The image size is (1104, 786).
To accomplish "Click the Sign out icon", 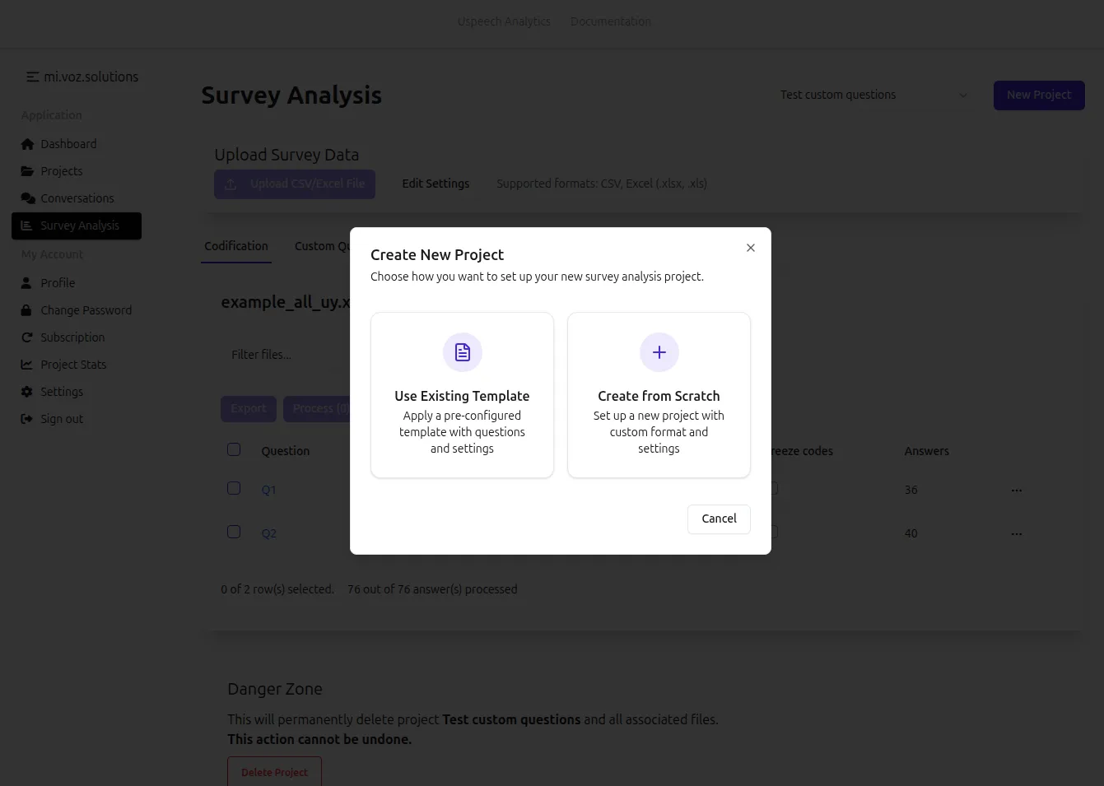I will click(27, 419).
